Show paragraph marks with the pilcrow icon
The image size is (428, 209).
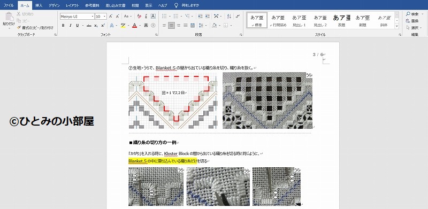click(x=238, y=17)
